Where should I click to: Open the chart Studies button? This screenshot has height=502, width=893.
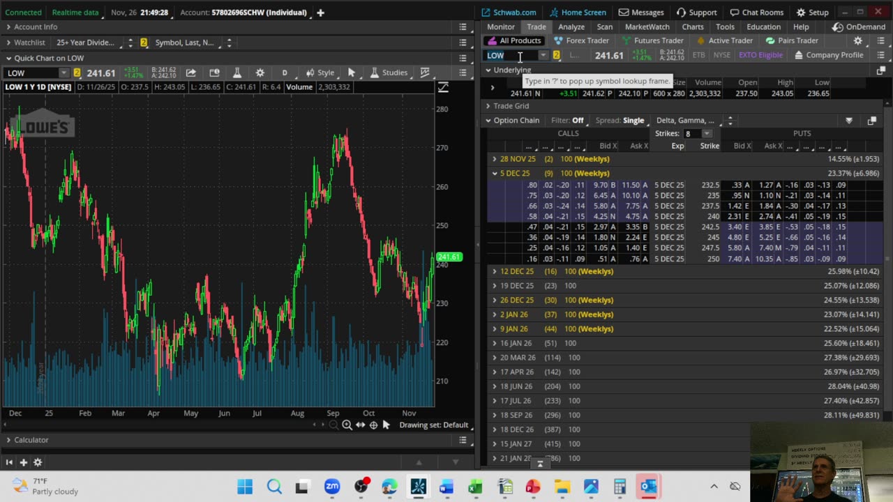(x=389, y=73)
